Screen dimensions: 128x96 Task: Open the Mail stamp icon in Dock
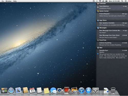click(18, 90)
